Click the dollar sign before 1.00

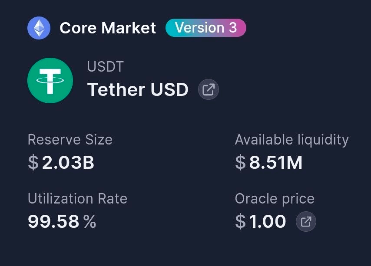pos(240,222)
